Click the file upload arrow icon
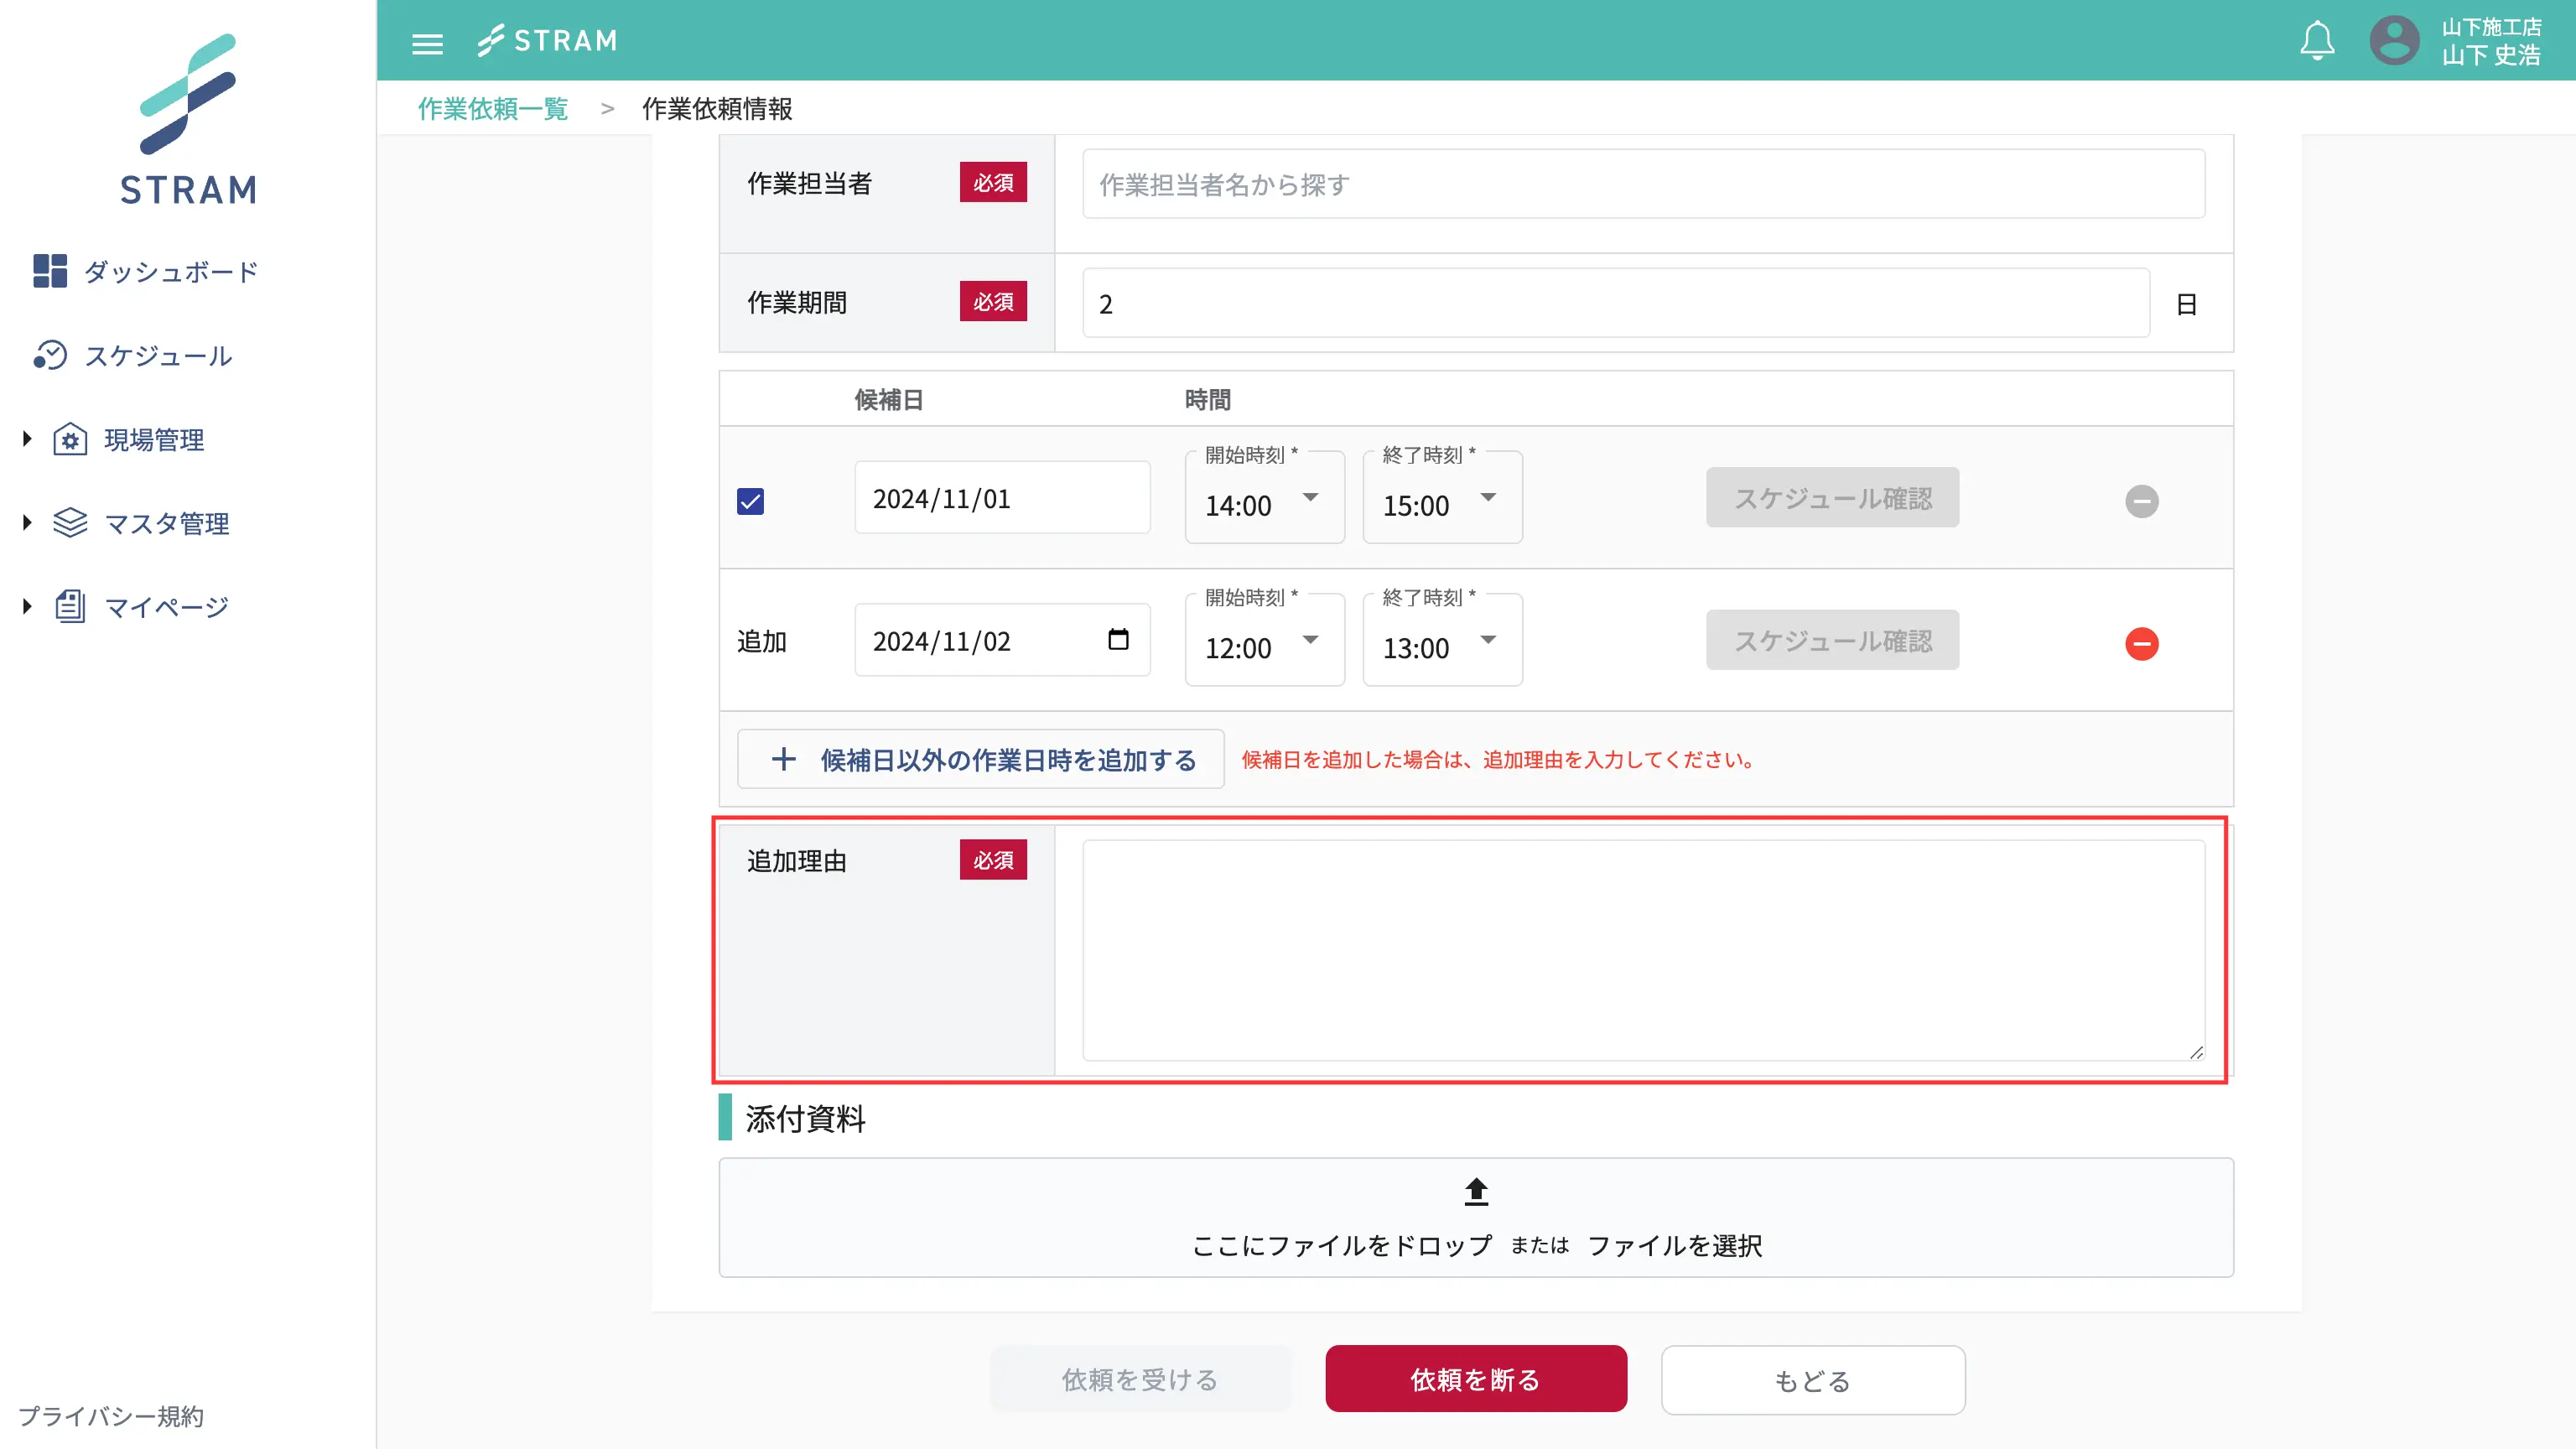 [x=1476, y=1191]
